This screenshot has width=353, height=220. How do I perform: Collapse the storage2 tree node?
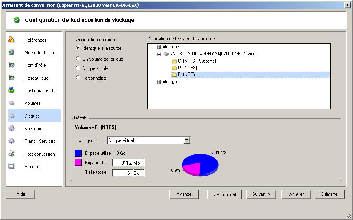pos(152,47)
